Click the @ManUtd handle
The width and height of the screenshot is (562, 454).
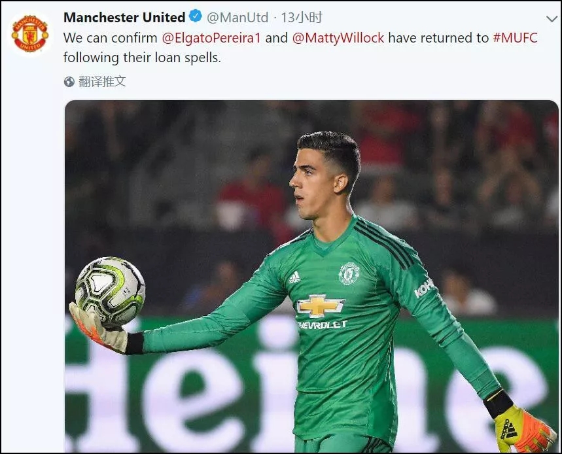[237, 18]
